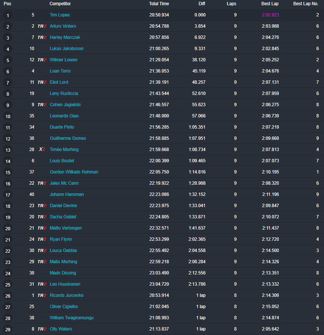Click the TR2 badge beside Olly Waters

[x=42, y=329]
